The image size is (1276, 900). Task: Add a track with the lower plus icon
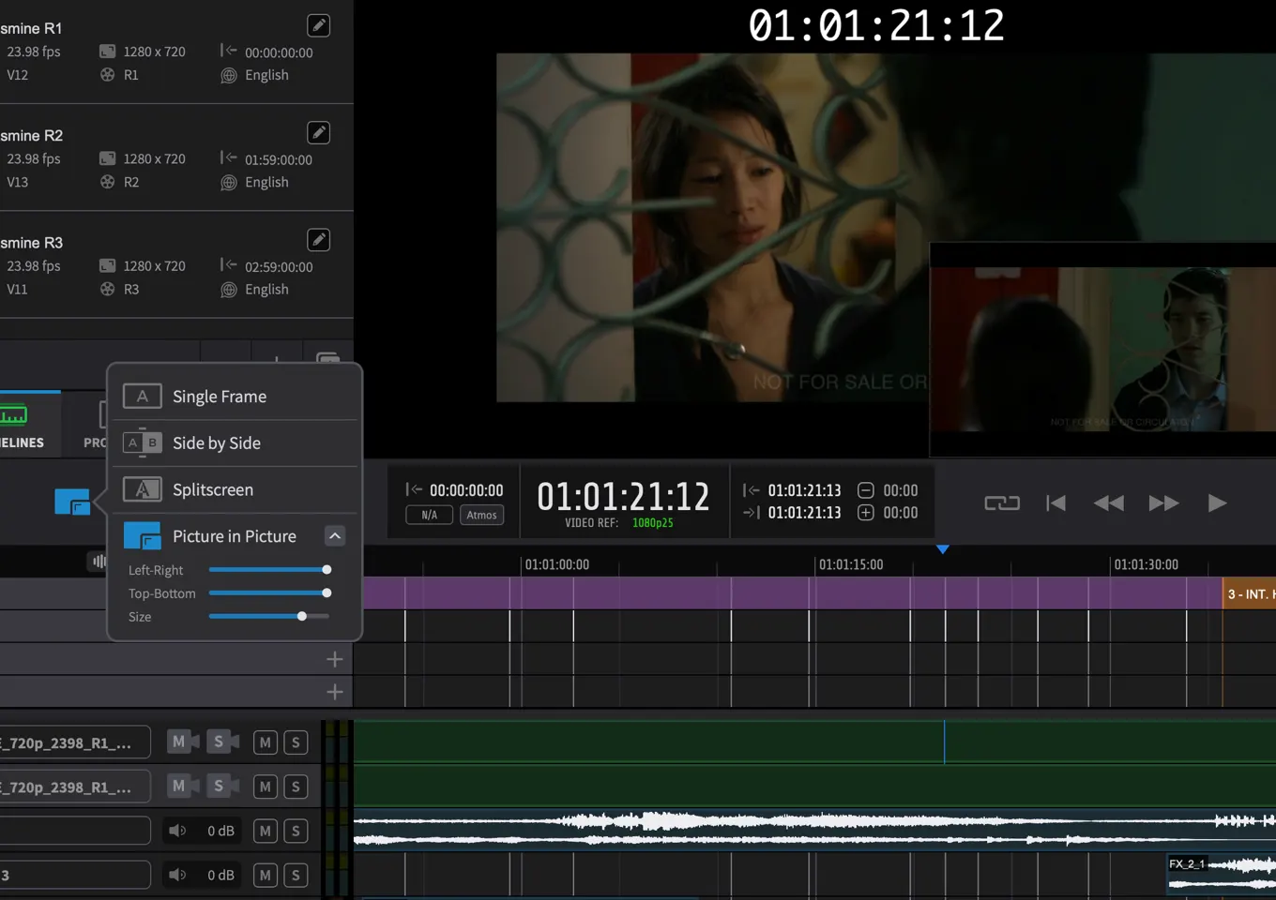(x=335, y=692)
